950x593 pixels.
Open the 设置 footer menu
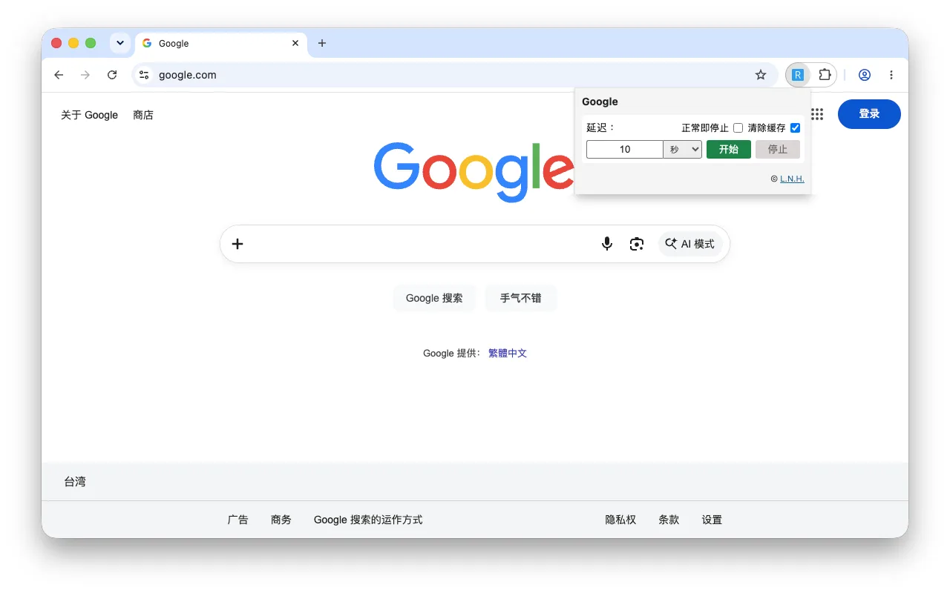click(712, 520)
